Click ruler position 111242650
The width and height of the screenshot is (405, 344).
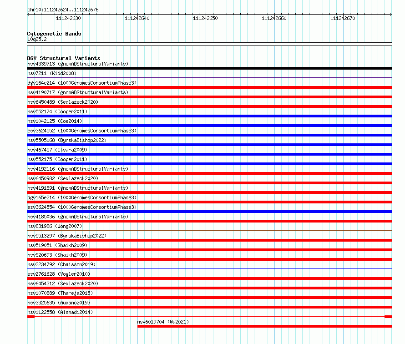point(206,18)
